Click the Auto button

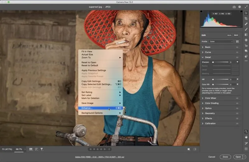(229, 35)
